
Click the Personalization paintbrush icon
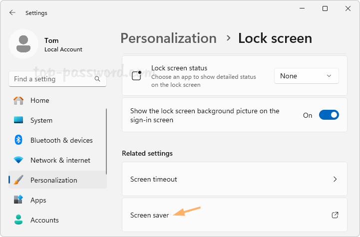(18, 180)
